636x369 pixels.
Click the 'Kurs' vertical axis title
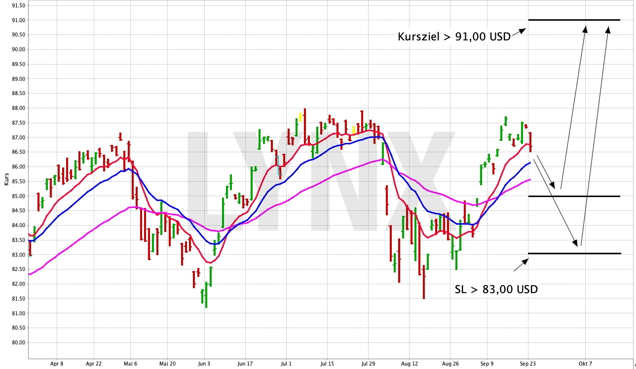(x=6, y=180)
